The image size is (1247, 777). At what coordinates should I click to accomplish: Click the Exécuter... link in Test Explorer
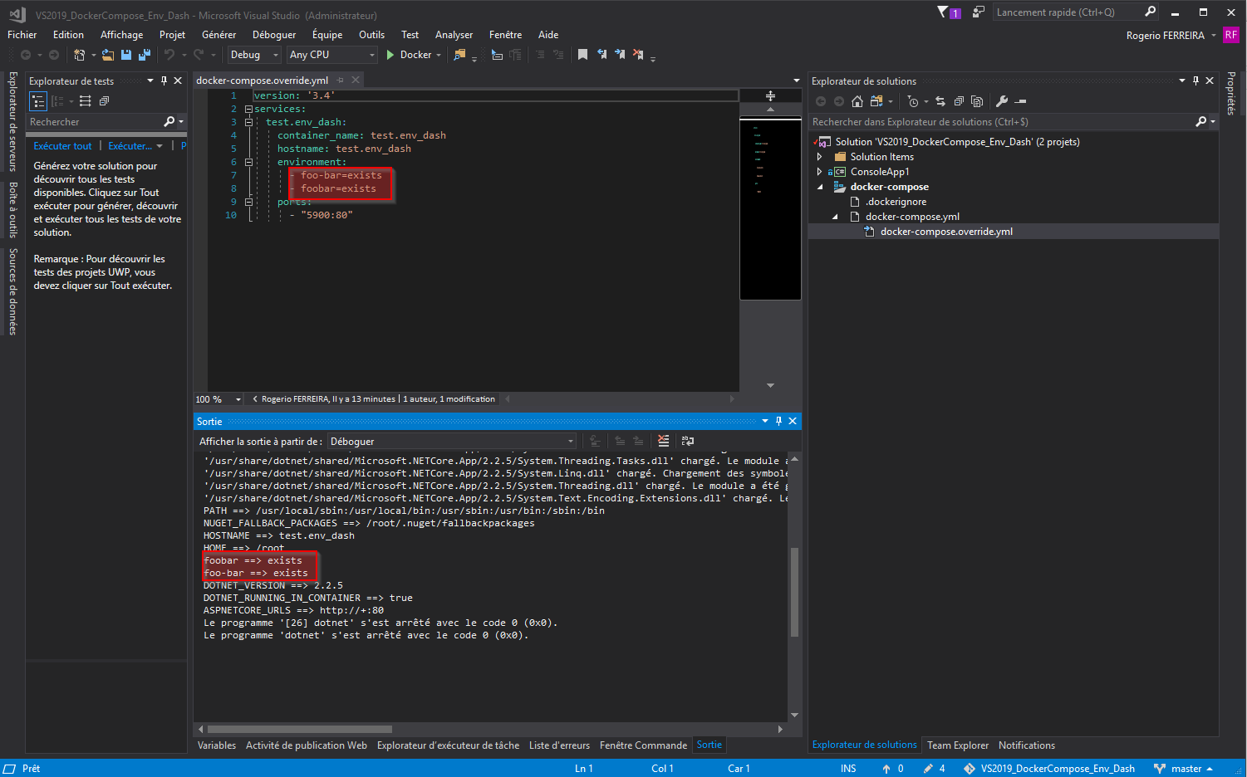coord(130,146)
